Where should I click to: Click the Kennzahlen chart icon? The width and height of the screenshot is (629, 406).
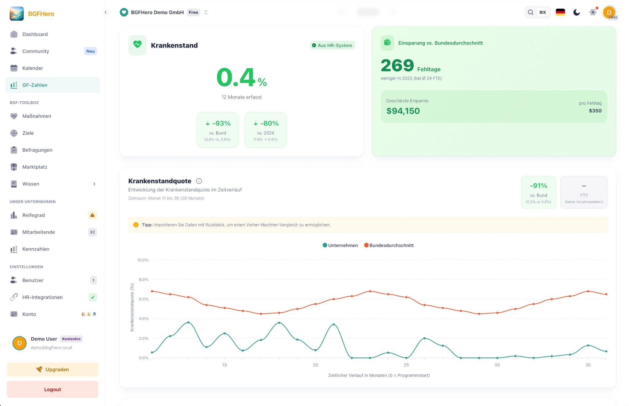pyautogui.click(x=14, y=249)
